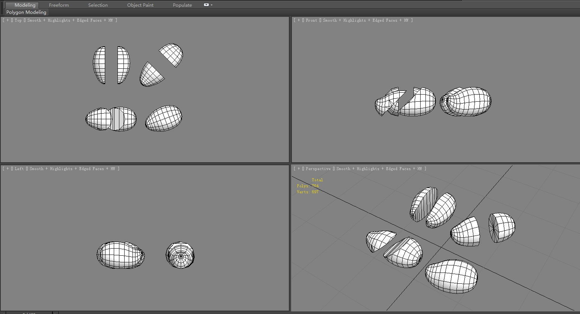Click the Perspective view name label menu

point(318,169)
